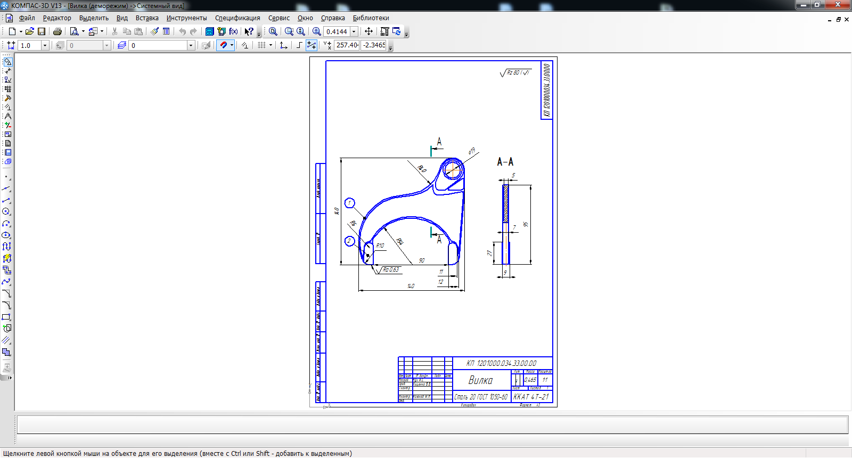
Task: Click the refresh image icon
Action: [x=397, y=31]
